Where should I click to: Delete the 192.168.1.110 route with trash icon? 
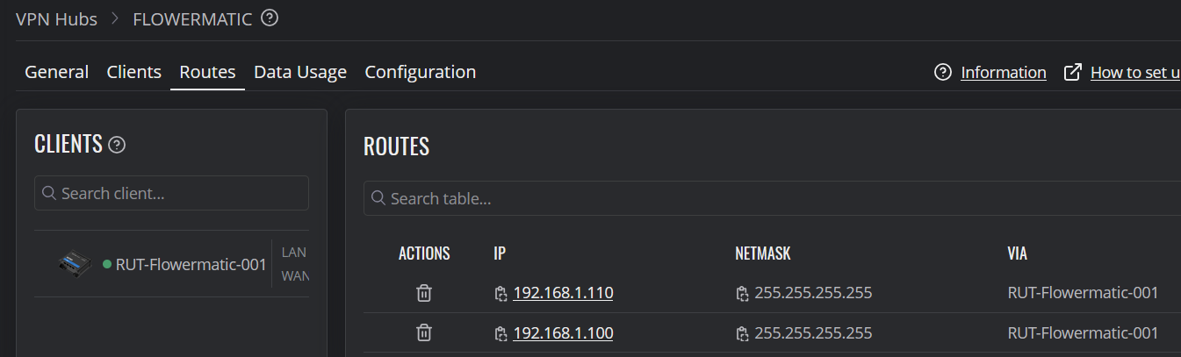pos(424,293)
